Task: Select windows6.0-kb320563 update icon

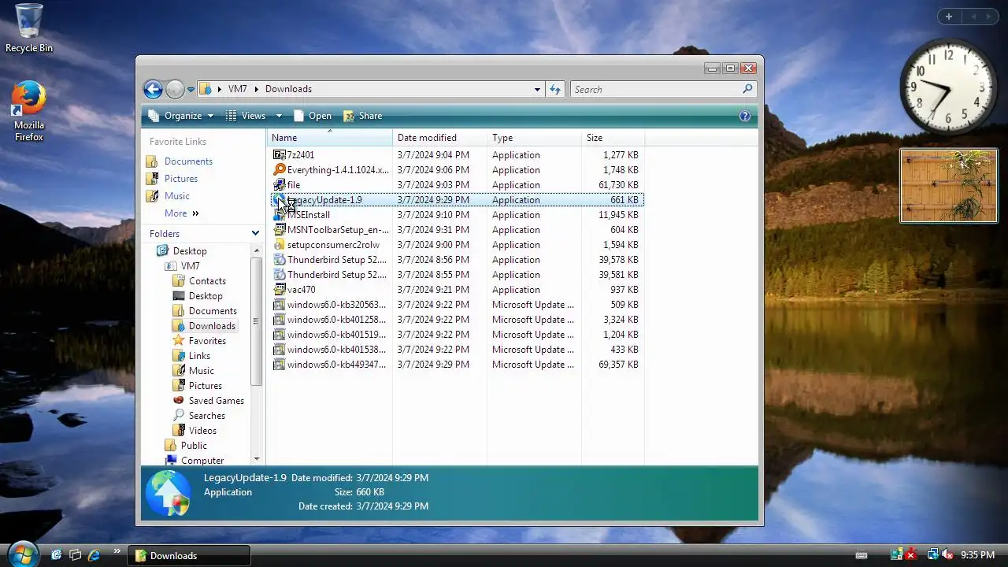Action: [279, 305]
